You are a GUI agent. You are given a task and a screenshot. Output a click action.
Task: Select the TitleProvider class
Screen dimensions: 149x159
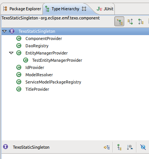(37, 89)
